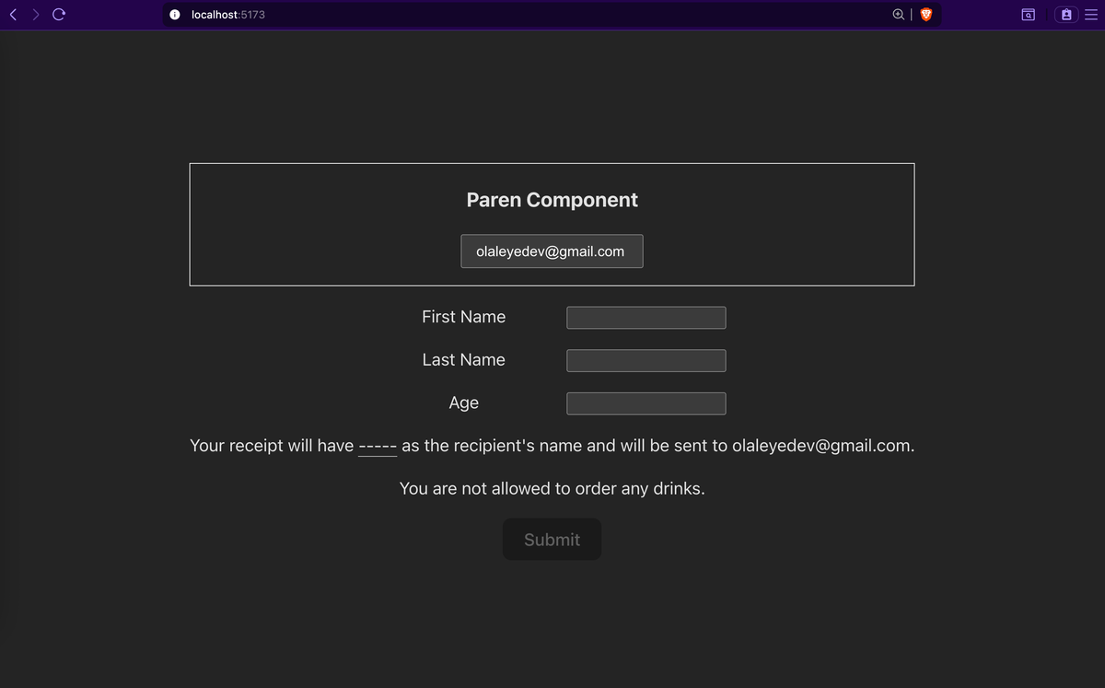Open the tab search icon in toolbar
The image size is (1105, 688).
(x=1029, y=15)
